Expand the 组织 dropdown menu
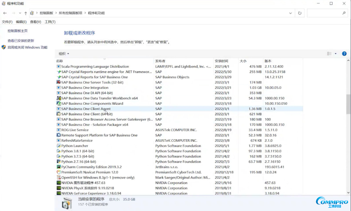Screen dimensions: 351x211 pyautogui.click(x=64, y=54)
